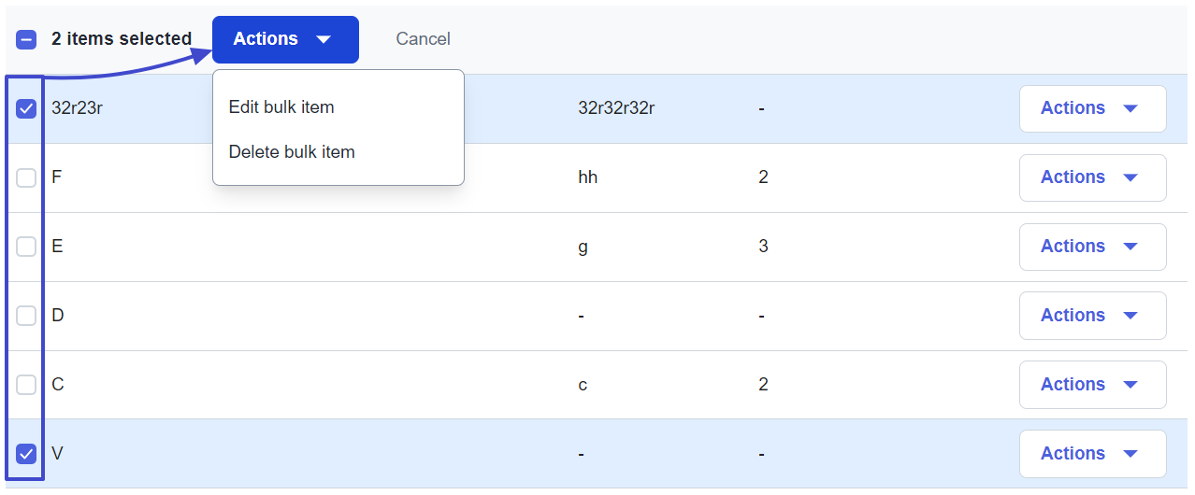The width and height of the screenshot is (1195, 495).
Task: Tick the checkbox beside row D
Action: tap(26, 316)
